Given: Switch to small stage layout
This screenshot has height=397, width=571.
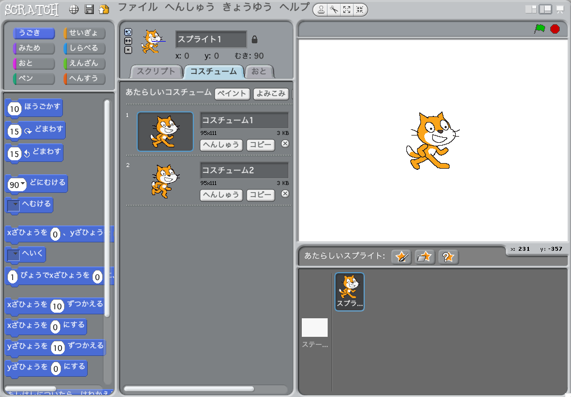Looking at the screenshot, I should pyautogui.click(x=531, y=10).
